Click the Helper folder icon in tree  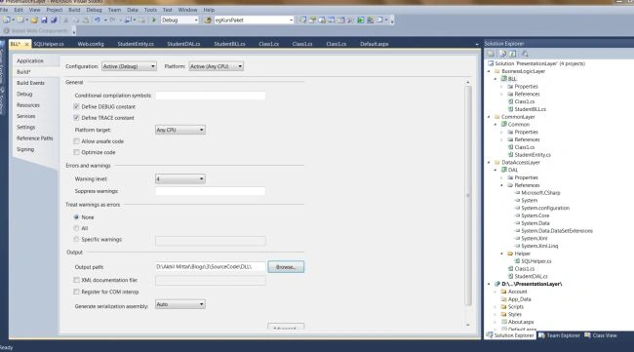510,254
